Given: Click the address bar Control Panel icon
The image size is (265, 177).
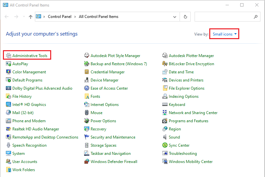Looking at the screenshot, I should [x=38, y=16].
